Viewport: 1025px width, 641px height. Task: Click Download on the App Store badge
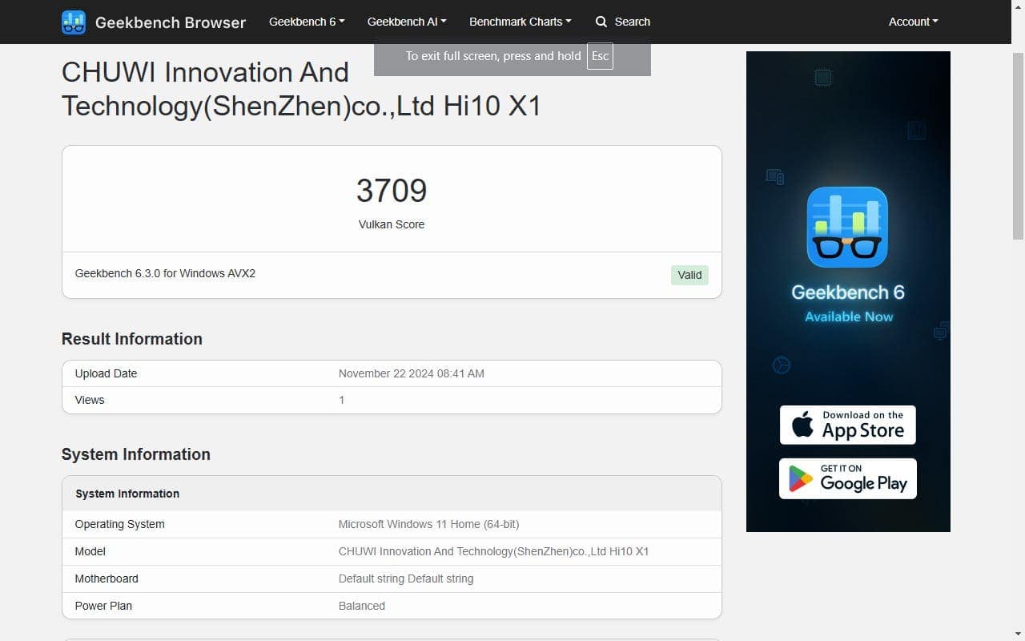tap(848, 425)
